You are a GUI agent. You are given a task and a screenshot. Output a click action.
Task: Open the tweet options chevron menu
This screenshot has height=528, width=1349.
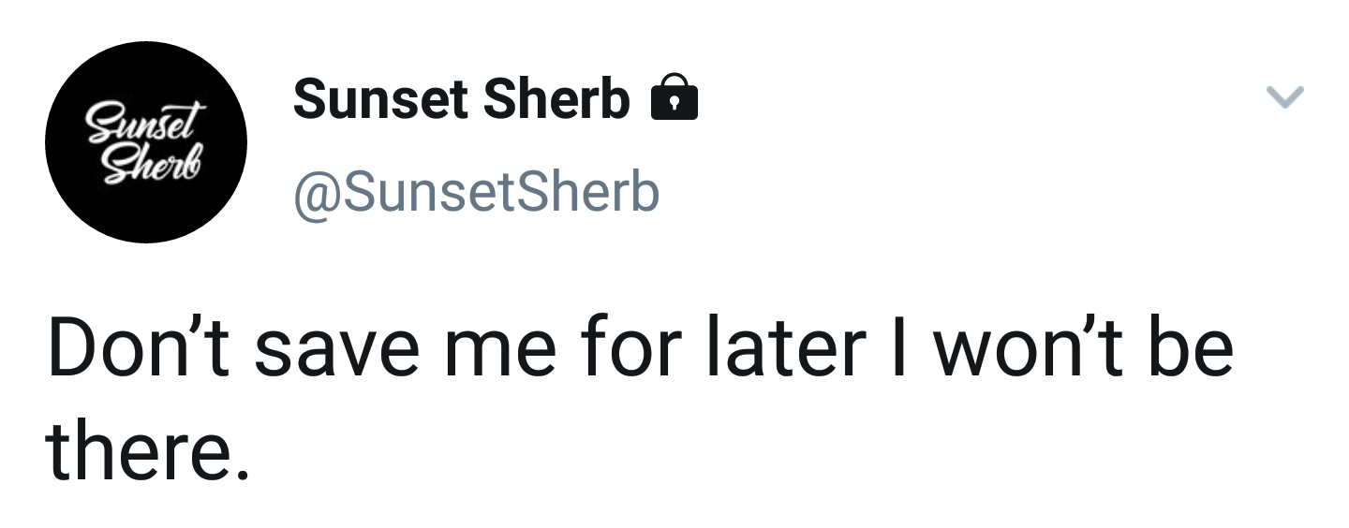pos(1284,96)
